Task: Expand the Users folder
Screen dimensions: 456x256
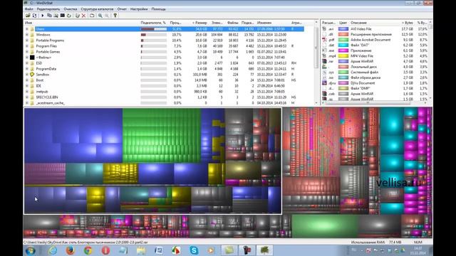Action: pyautogui.click(x=27, y=29)
